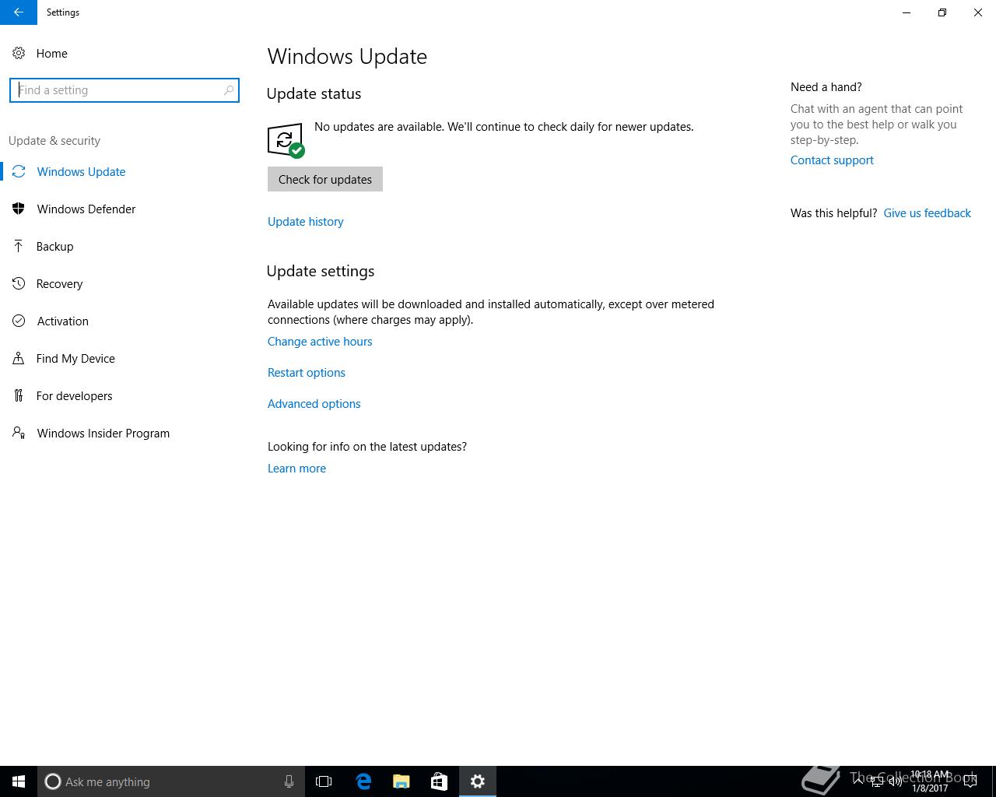996x797 pixels.
Task: Click the Windows Update page title
Action: click(347, 57)
